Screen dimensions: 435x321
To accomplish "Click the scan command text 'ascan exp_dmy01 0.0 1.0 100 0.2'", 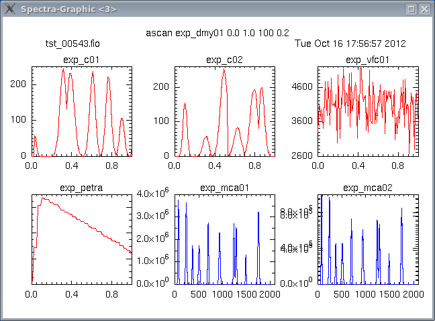I will (x=217, y=33).
